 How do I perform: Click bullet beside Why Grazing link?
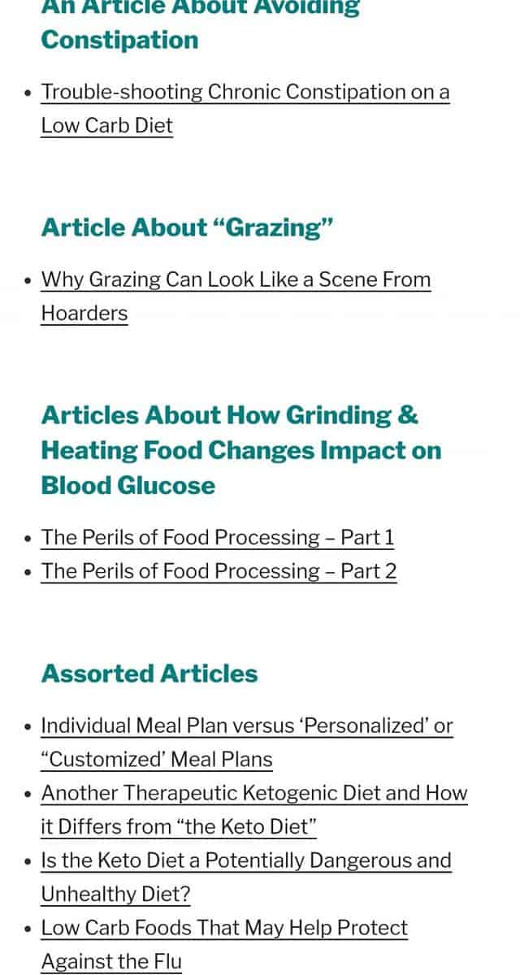tap(28, 280)
